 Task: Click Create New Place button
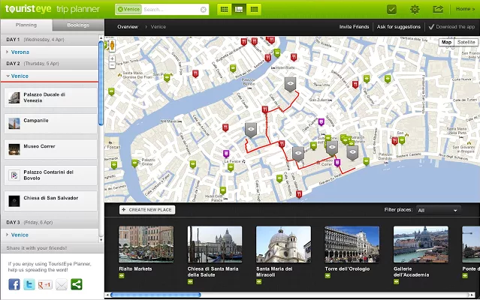[147, 210]
